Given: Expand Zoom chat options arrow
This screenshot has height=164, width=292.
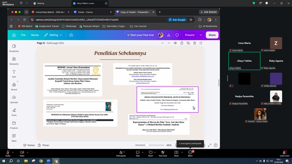Looking at the screenshot, I should click(x=143, y=152).
